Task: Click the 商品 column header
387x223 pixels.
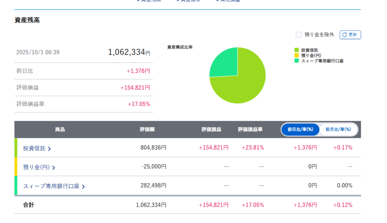Action: coord(60,129)
